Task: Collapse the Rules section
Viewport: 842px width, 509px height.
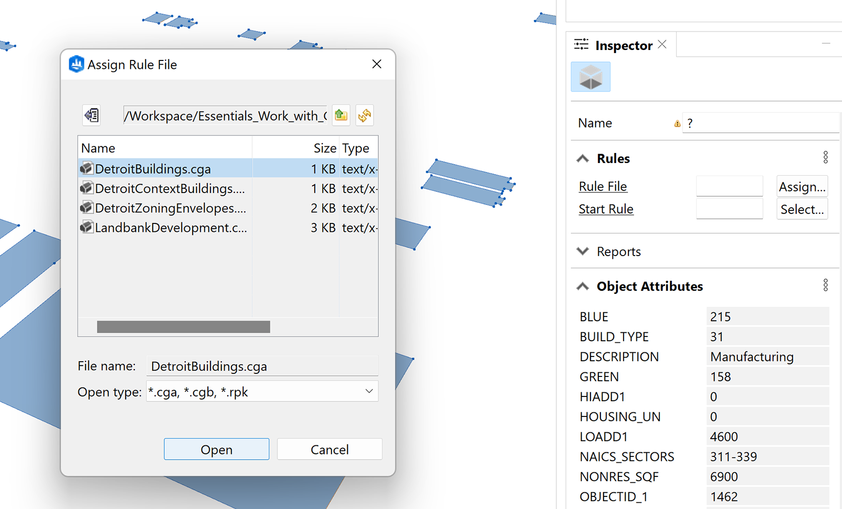Action: point(583,158)
